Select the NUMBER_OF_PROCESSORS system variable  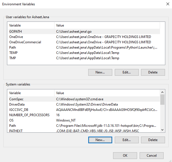point(29,115)
